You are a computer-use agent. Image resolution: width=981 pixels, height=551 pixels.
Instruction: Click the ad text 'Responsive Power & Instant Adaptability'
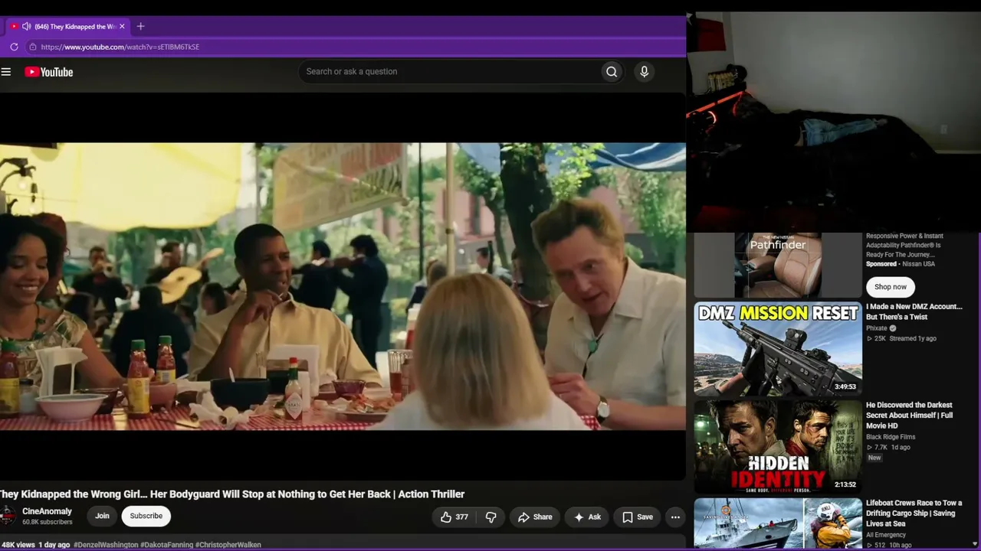tap(904, 245)
